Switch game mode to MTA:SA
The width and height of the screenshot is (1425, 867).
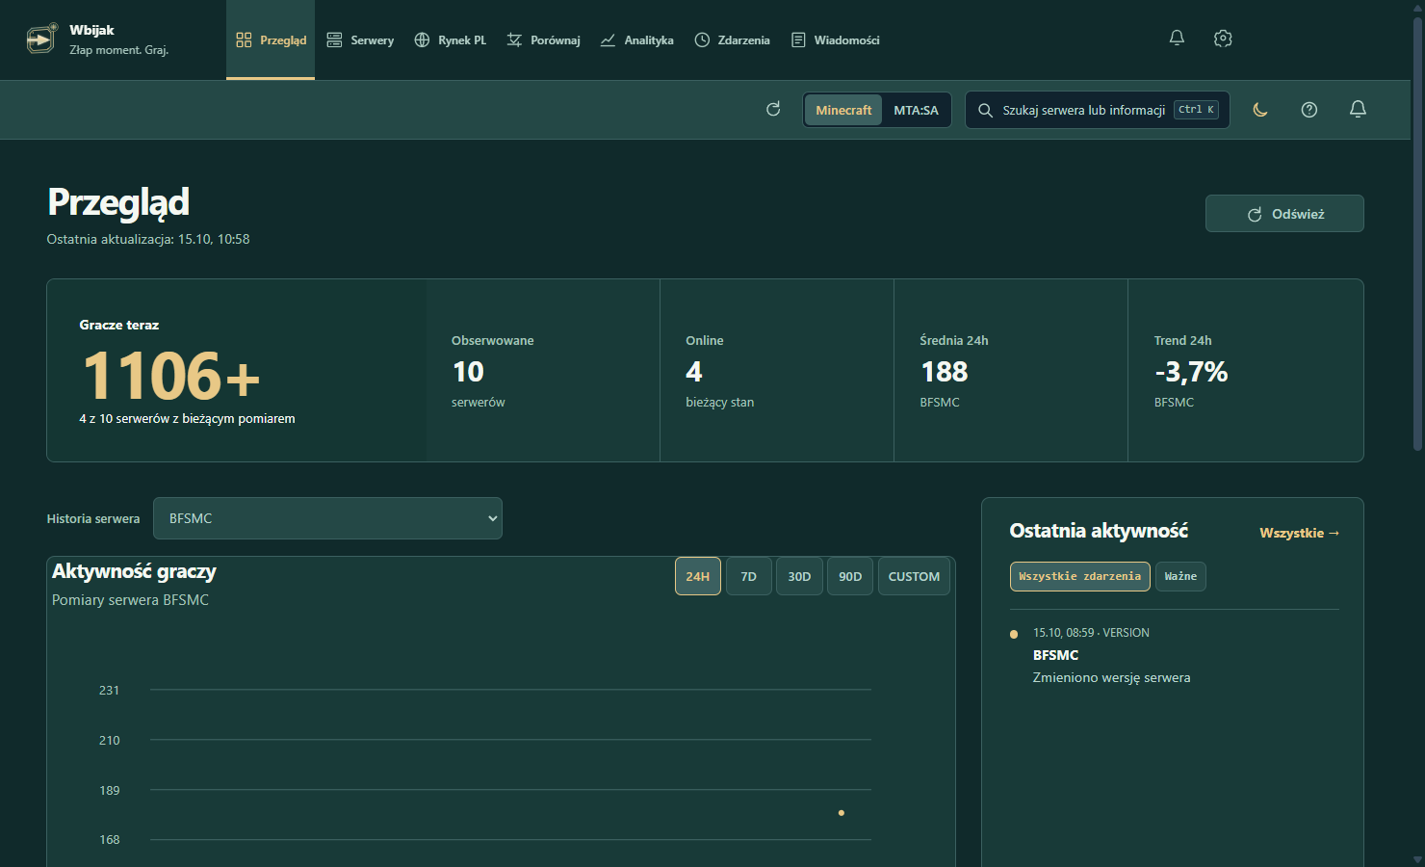(x=916, y=110)
